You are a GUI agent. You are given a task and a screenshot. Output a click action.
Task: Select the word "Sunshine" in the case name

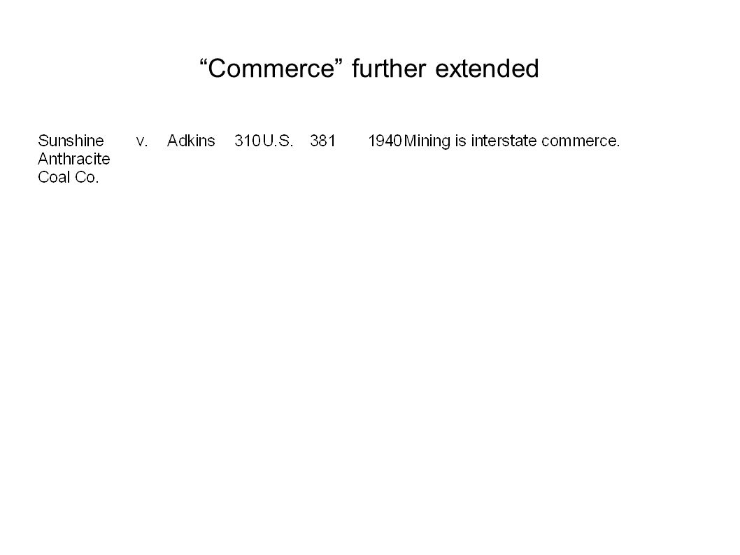[71, 141]
